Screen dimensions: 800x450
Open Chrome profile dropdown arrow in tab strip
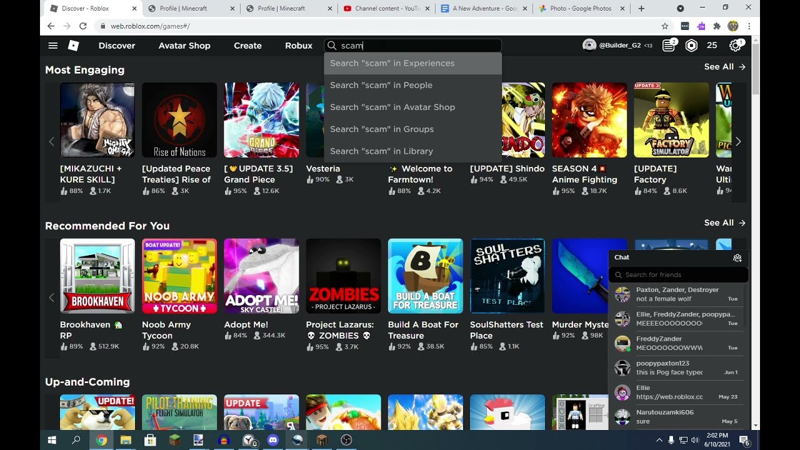[681, 9]
